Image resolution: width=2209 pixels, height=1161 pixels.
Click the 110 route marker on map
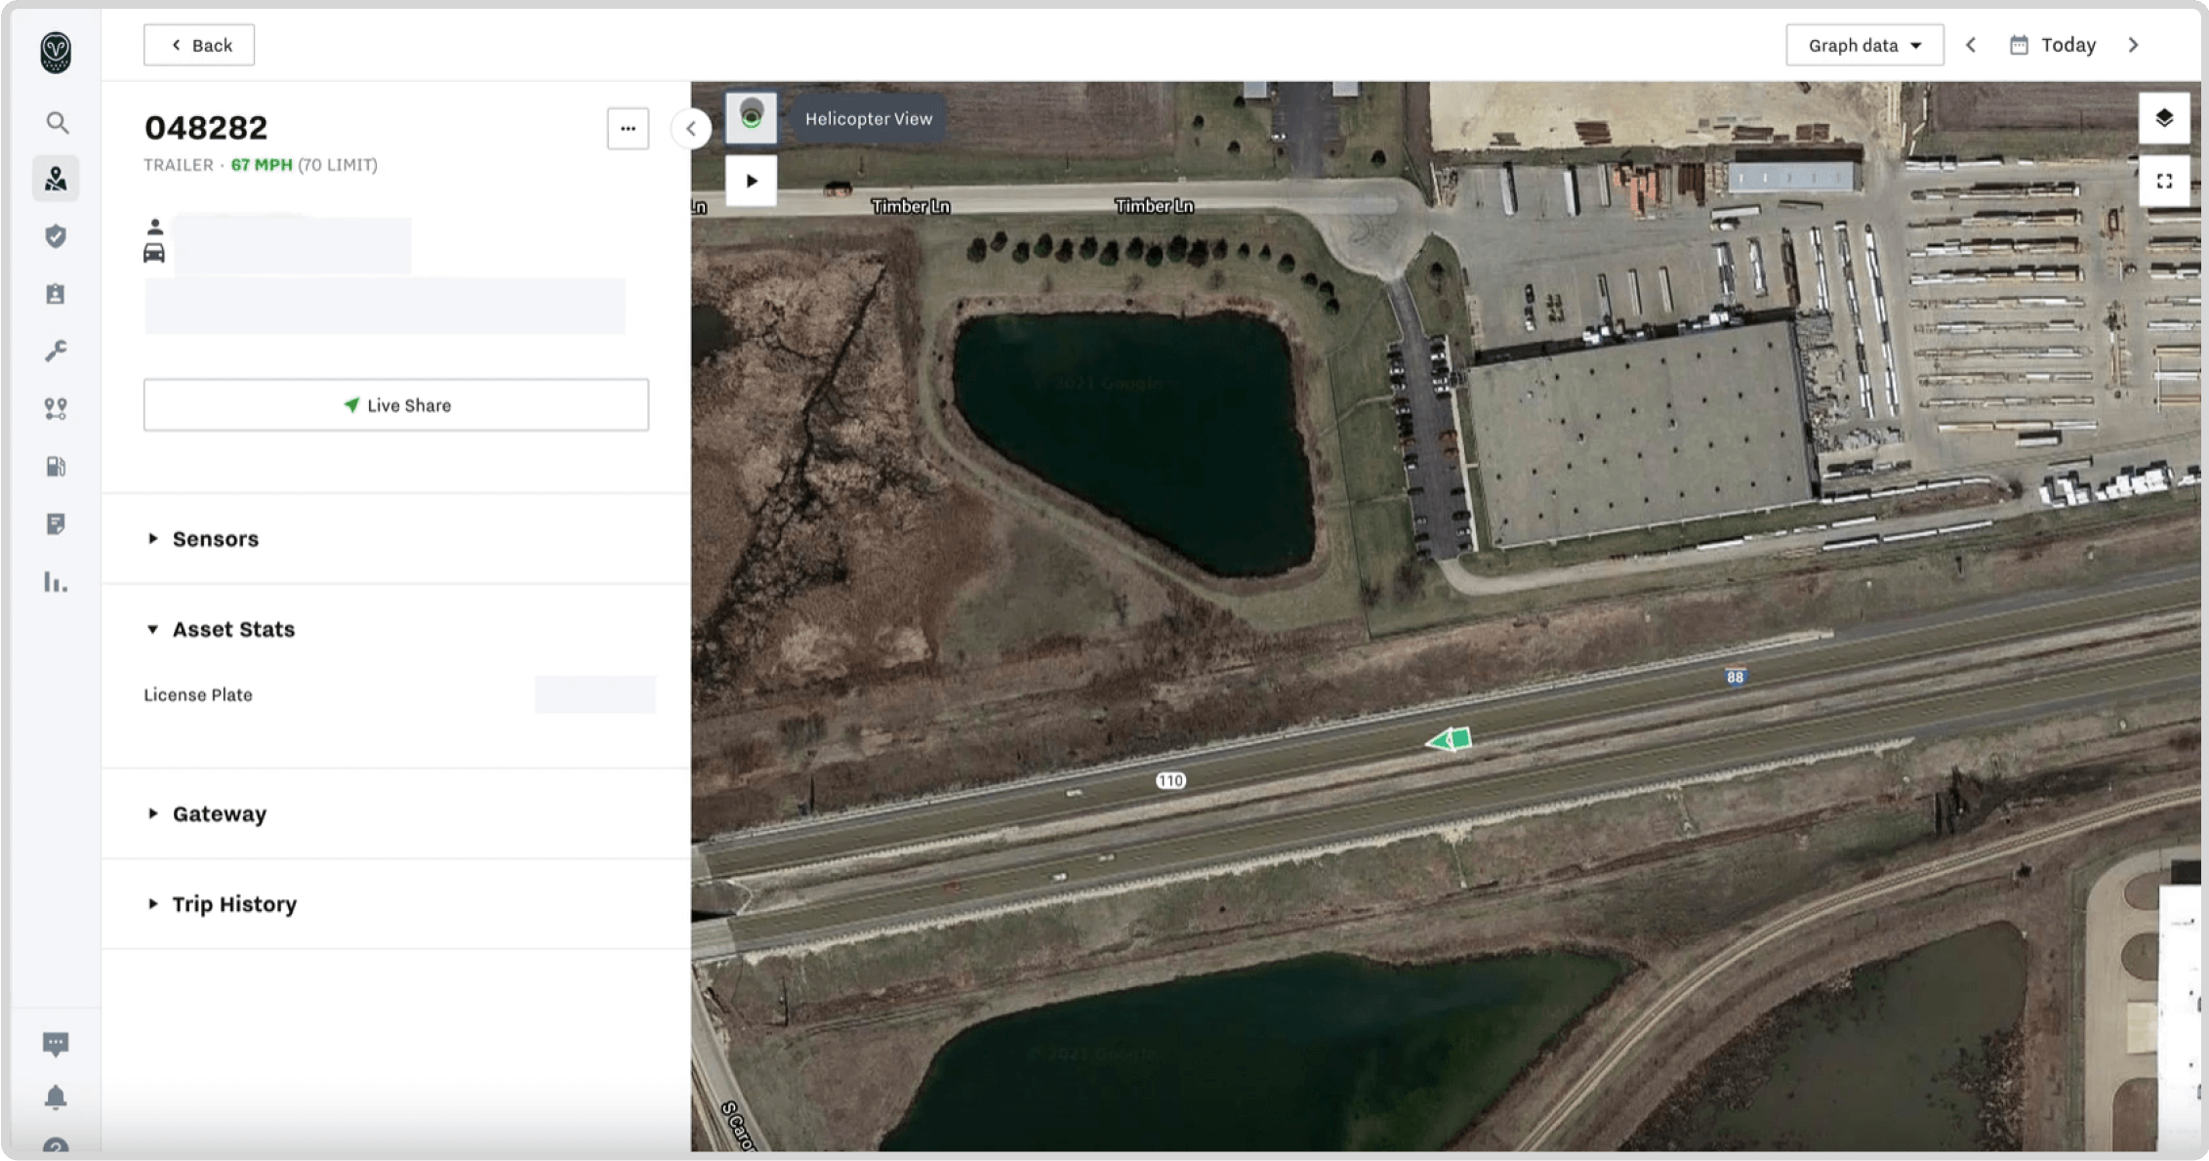click(x=1170, y=780)
